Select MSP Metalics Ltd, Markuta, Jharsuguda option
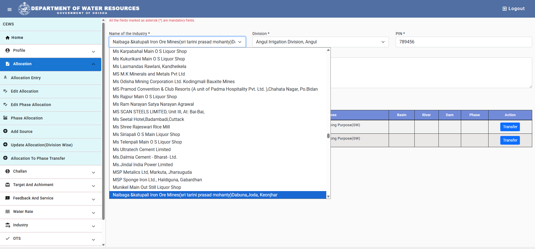This screenshot has width=535, height=249. pyautogui.click(x=218, y=172)
